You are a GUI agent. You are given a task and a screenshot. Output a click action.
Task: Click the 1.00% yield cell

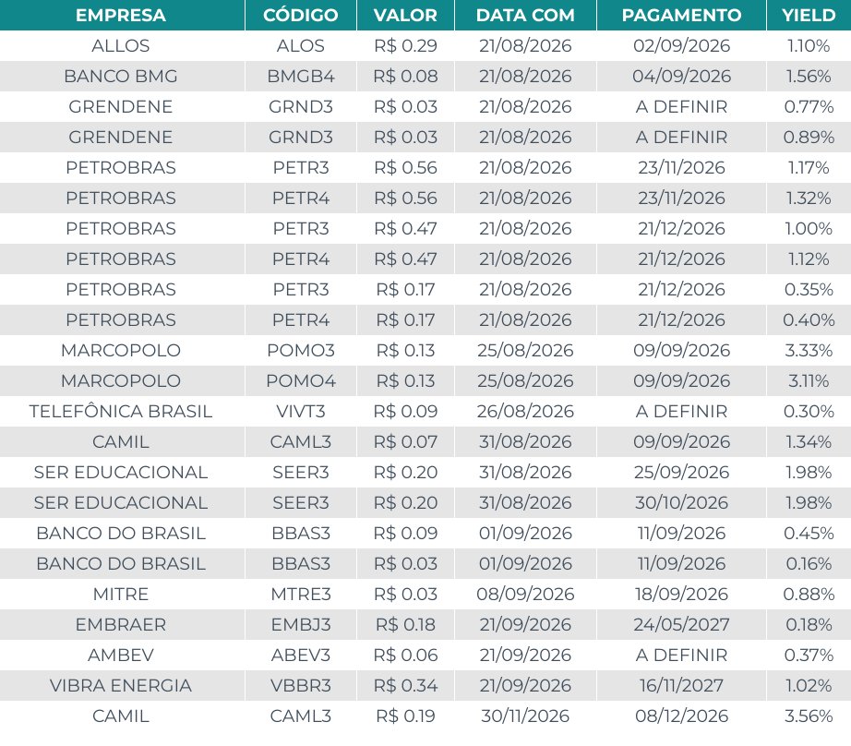pos(809,228)
